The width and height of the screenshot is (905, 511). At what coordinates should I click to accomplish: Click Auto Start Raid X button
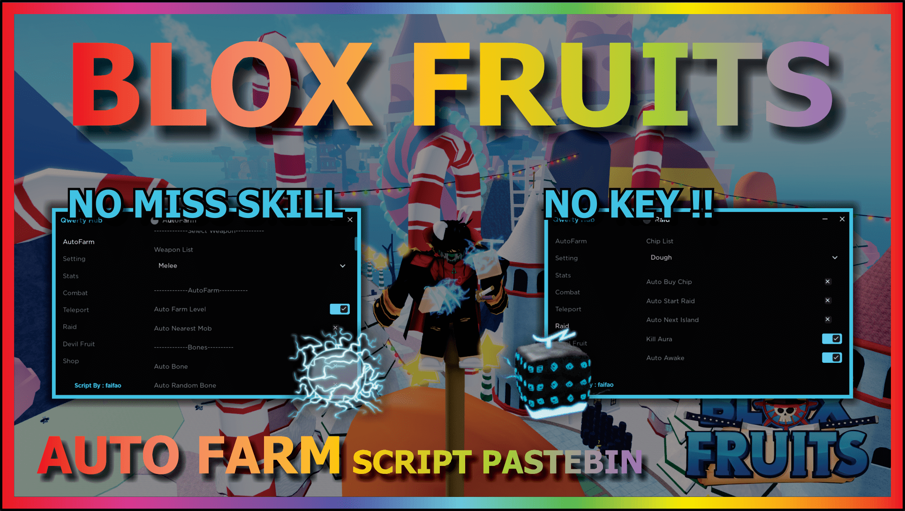(827, 301)
